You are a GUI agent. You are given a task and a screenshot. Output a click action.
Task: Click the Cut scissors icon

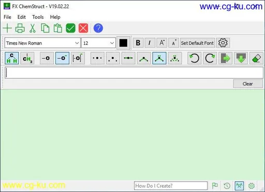(33, 28)
